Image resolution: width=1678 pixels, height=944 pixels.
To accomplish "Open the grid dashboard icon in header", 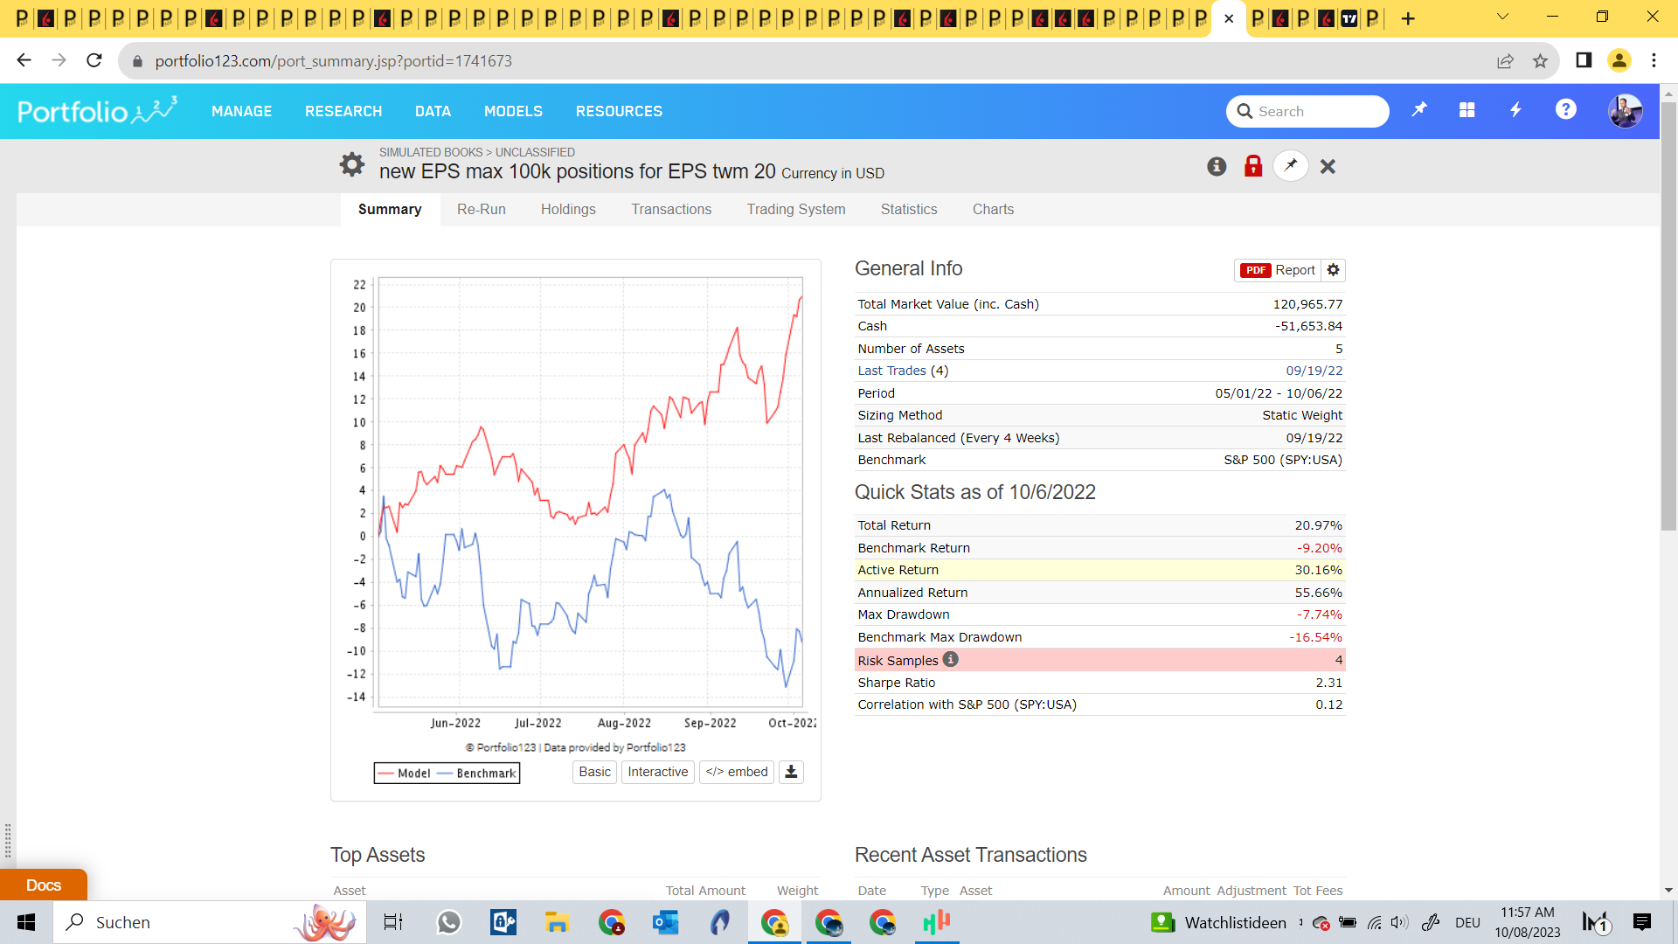I will (x=1467, y=110).
